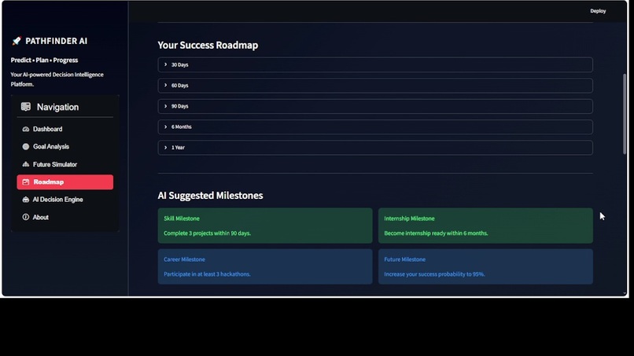Click the AI Decision Engine robot icon
The width and height of the screenshot is (634, 356).
pos(26,200)
